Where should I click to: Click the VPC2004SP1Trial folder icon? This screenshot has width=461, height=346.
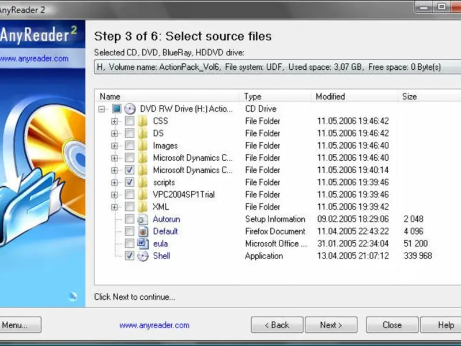[x=143, y=194]
